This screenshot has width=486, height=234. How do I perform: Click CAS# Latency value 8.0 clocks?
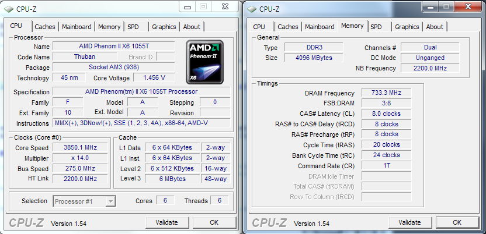coord(386,114)
